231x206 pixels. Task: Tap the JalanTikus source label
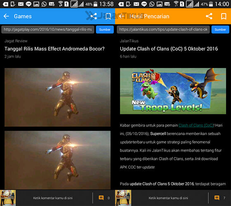point(129,41)
